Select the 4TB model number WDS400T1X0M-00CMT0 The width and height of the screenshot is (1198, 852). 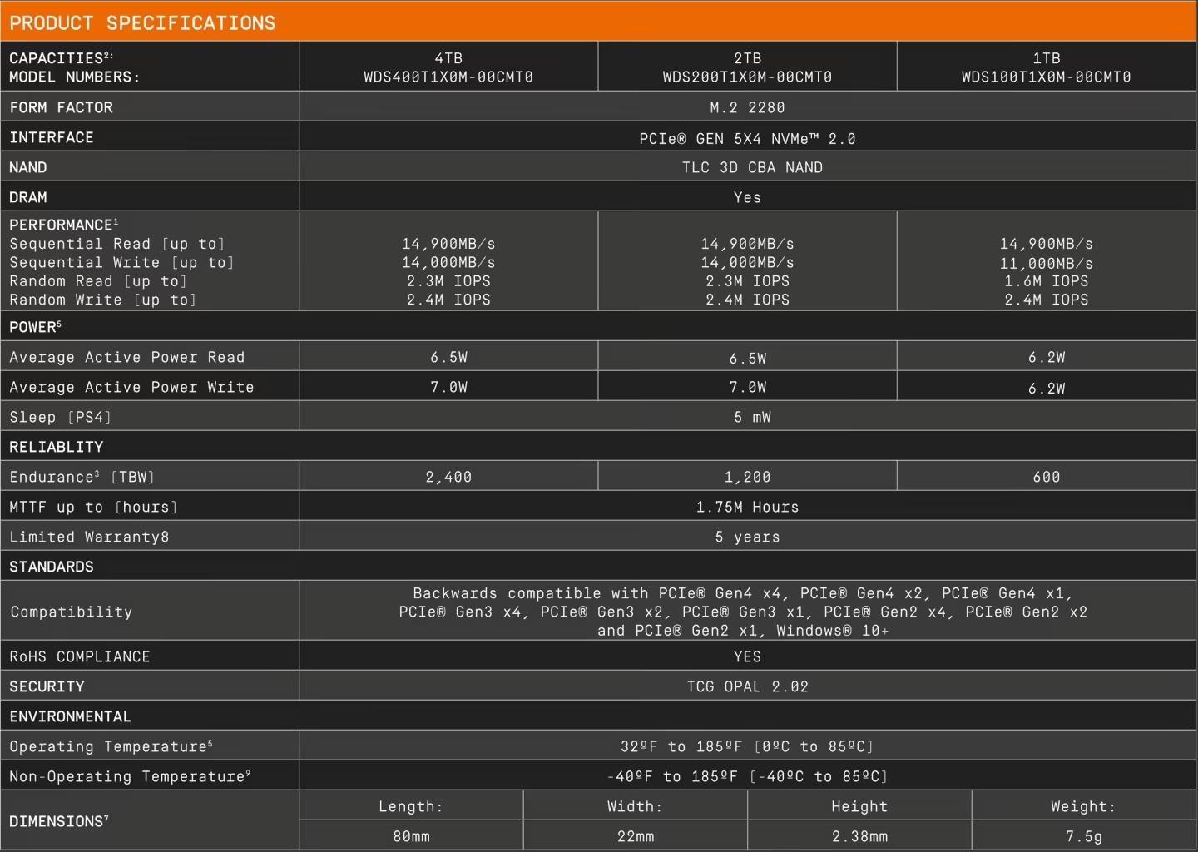448,77
